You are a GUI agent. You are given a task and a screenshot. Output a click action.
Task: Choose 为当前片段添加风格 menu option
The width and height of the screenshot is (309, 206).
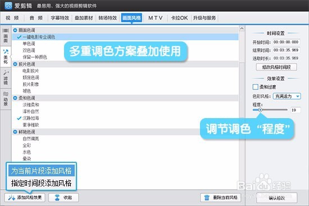[41, 171]
